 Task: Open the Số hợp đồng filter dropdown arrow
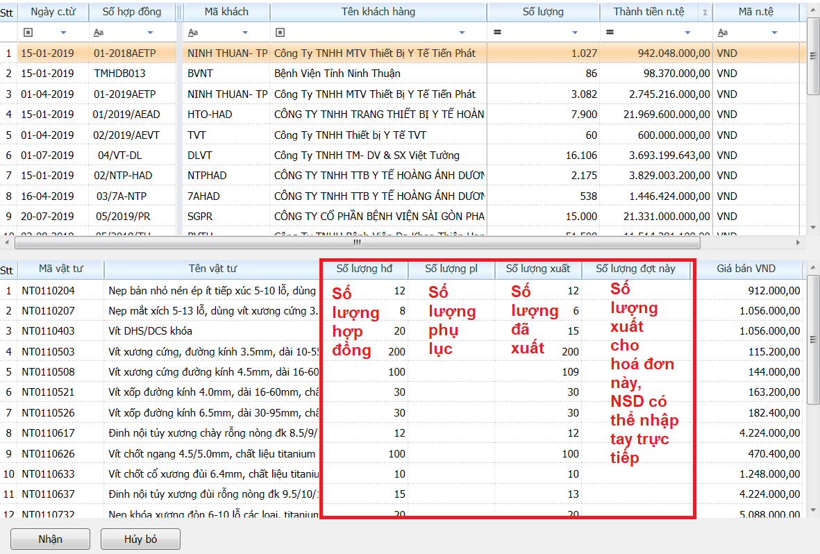(x=151, y=33)
